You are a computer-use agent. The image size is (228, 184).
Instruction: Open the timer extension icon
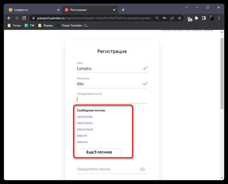click(x=190, y=19)
